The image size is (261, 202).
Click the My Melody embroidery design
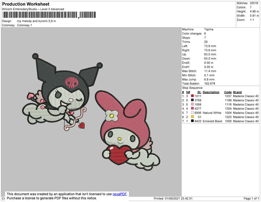[x=127, y=131]
